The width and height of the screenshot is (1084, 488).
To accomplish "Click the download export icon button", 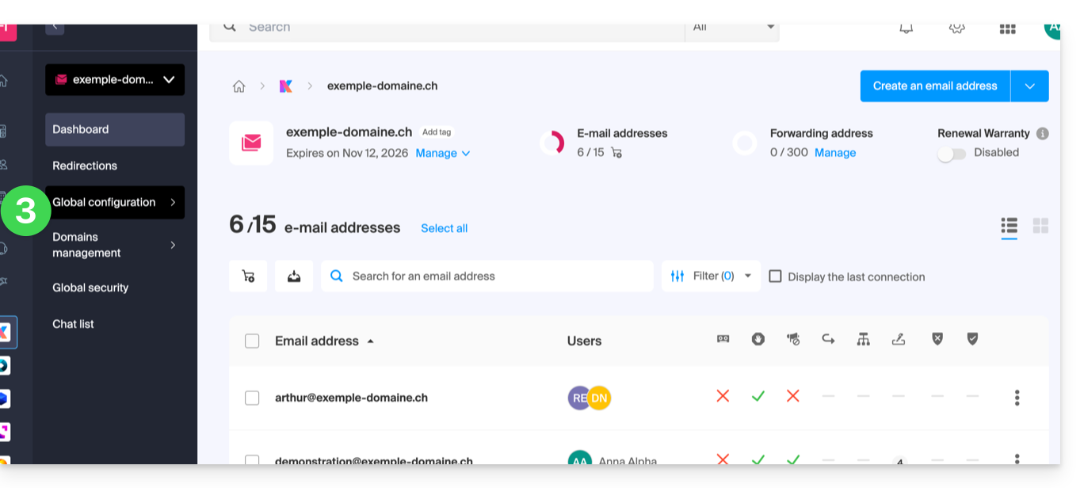I will 294,276.
